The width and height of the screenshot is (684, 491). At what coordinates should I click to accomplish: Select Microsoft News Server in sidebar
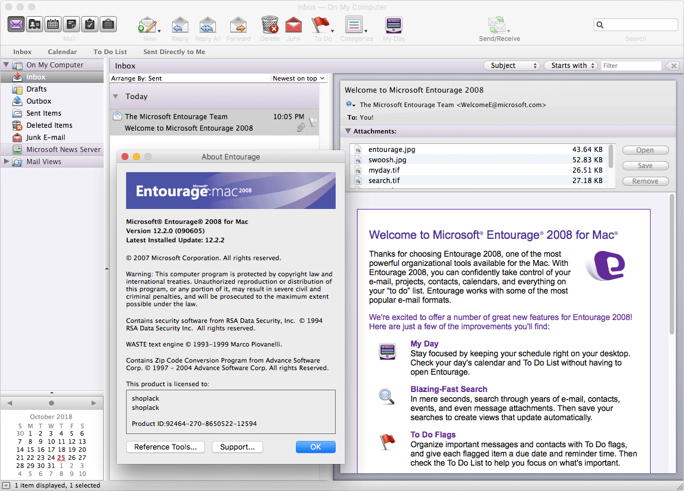pos(52,150)
